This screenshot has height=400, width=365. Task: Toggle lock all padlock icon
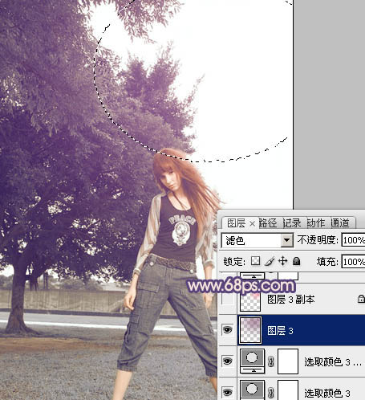click(296, 261)
